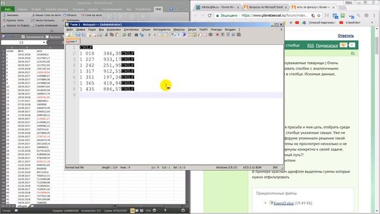Screen dimensions: 380x214
Task: Toggle the Группир checkbox in Excel
Action: point(47,37)
